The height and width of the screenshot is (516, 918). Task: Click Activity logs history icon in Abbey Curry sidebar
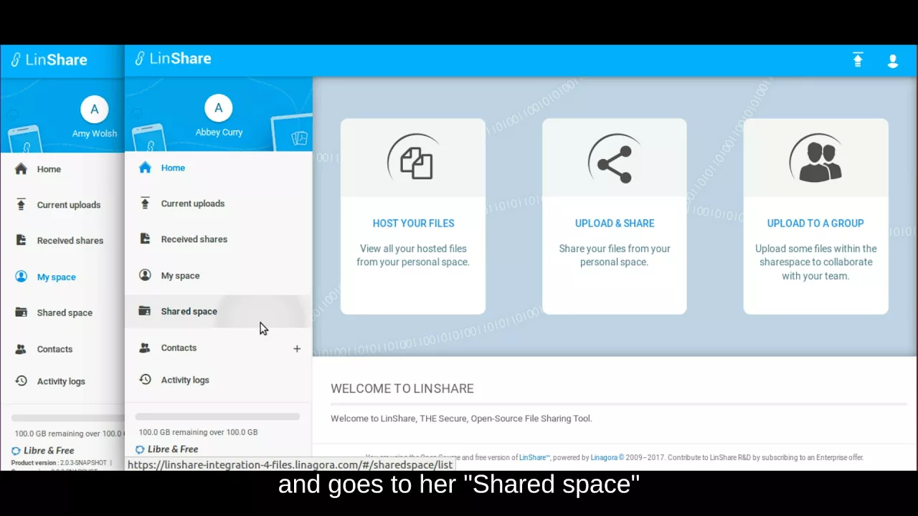point(145,380)
